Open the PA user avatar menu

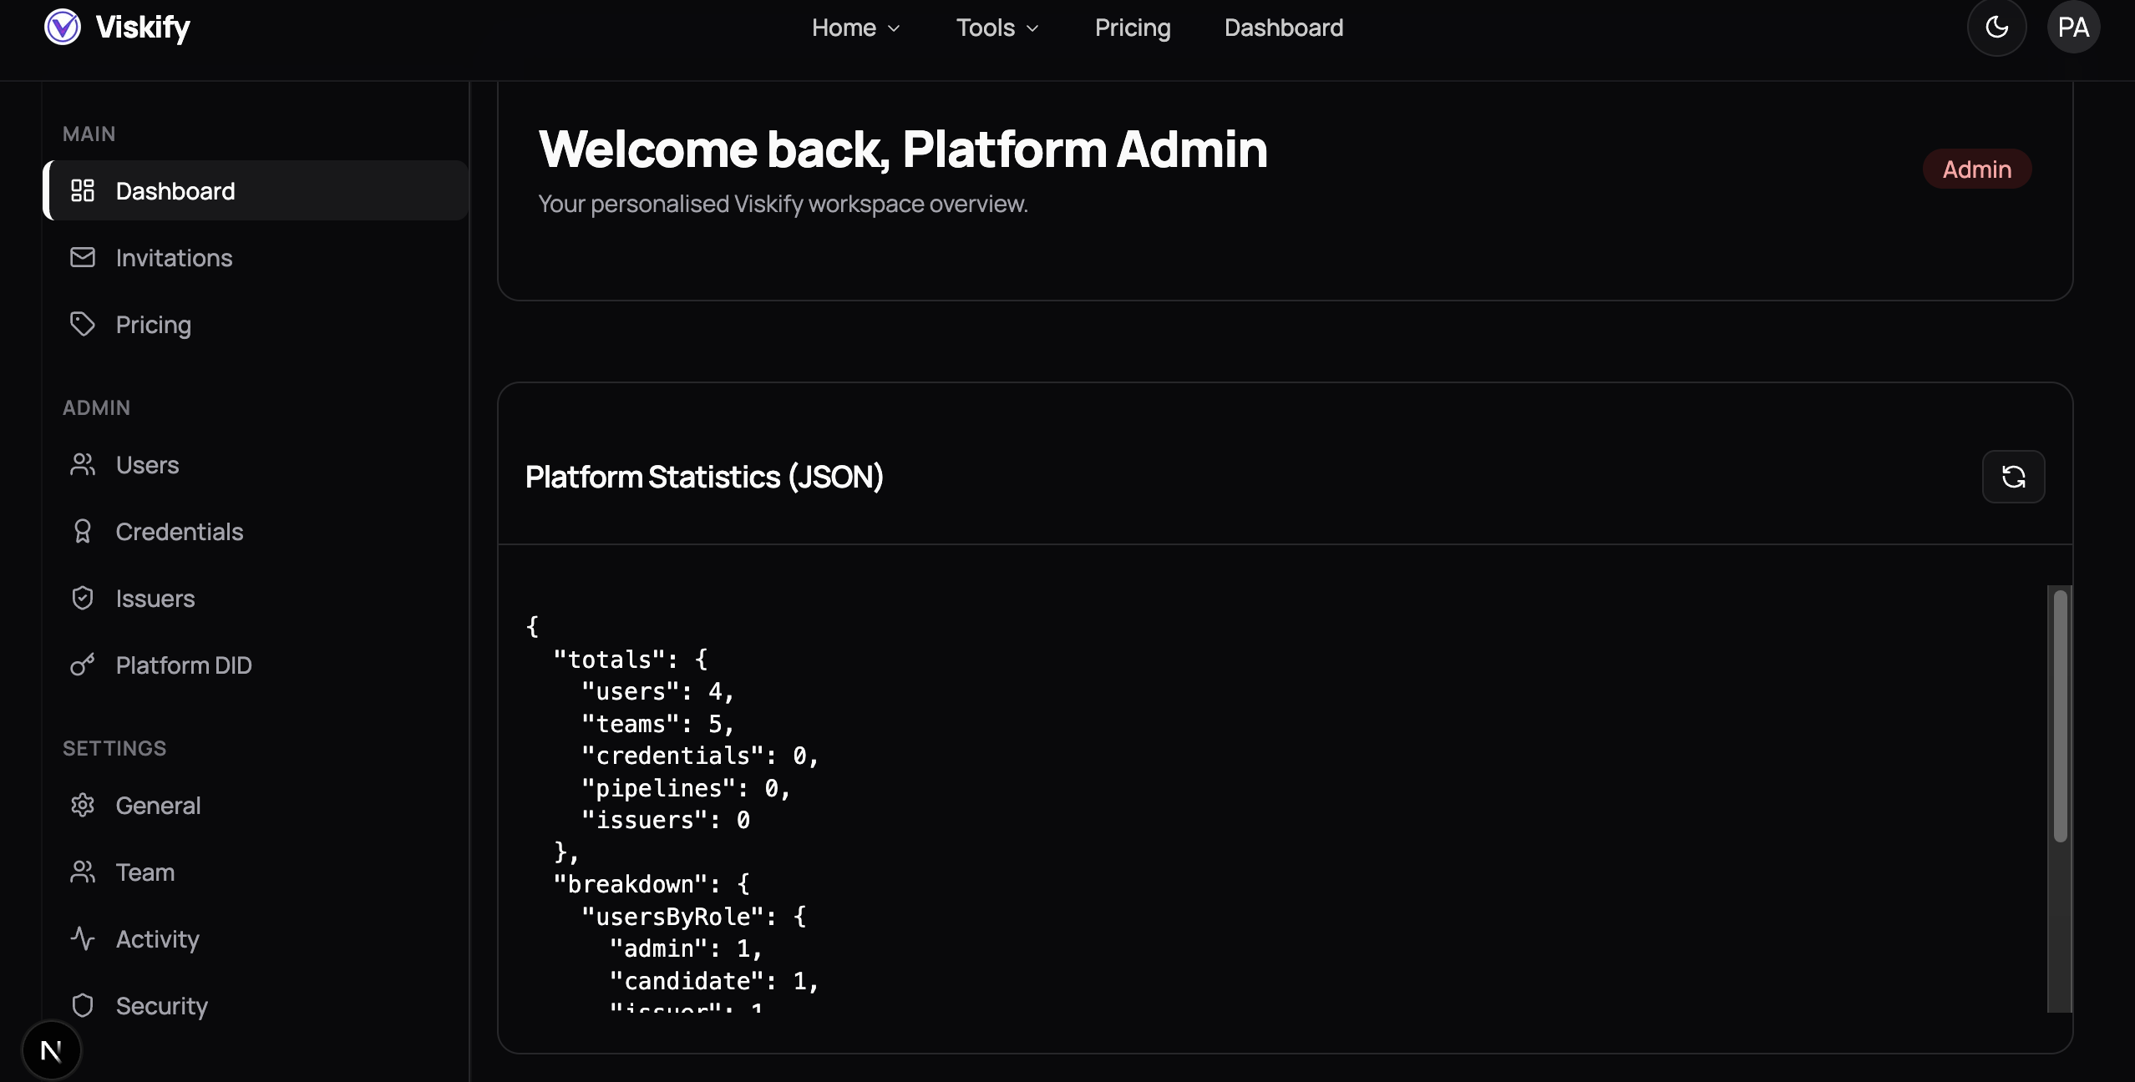pos(2073,28)
